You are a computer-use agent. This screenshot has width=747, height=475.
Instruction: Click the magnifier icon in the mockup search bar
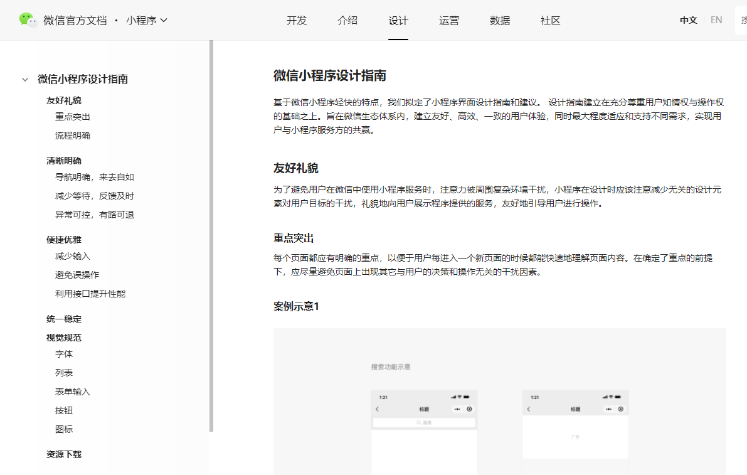coord(418,422)
